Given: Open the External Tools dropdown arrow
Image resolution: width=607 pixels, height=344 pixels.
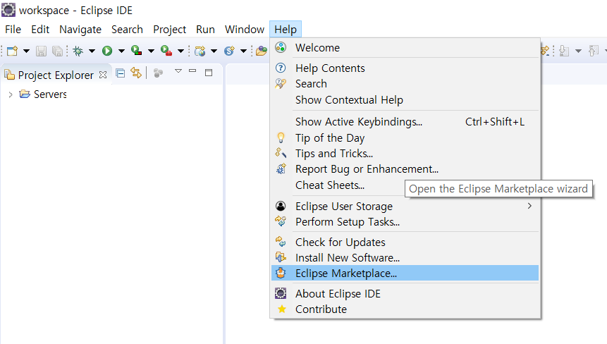Looking at the screenshot, I should [180, 51].
